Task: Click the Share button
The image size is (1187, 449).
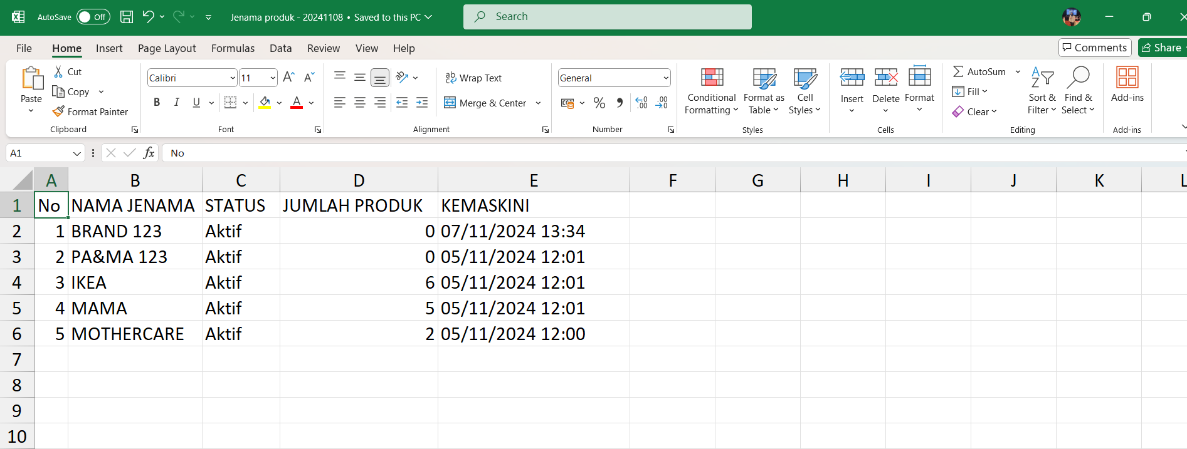Action: (1161, 48)
